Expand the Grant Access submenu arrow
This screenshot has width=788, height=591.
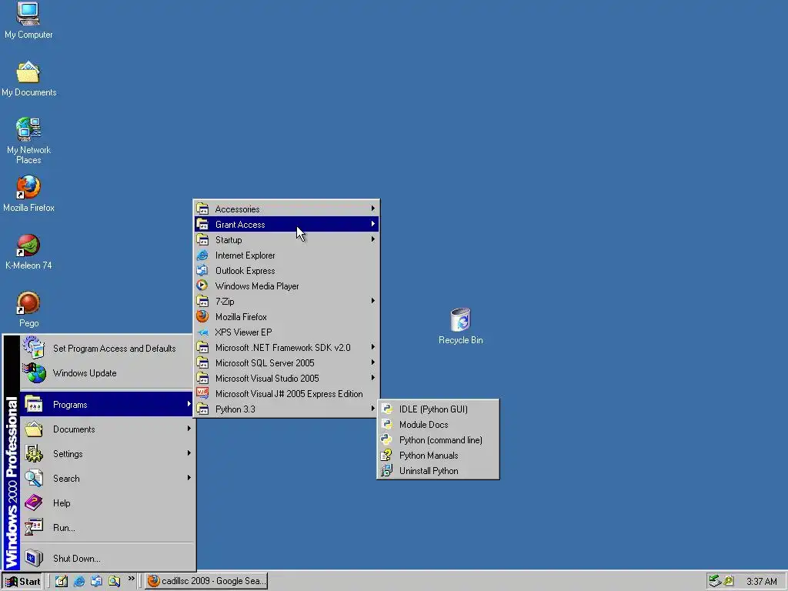[x=373, y=224]
